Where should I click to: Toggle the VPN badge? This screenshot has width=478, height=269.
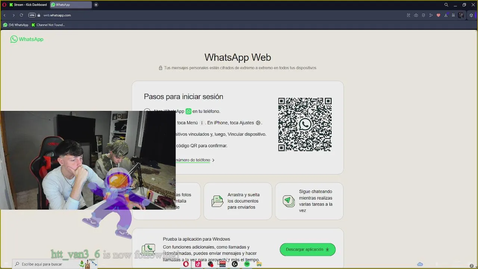(x=32, y=15)
